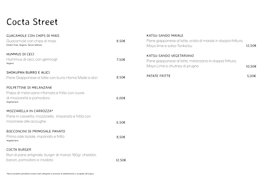The height and width of the screenshot is (191, 271).
Task: Click the Primo sale laziale description text
Action: tap(36, 137)
